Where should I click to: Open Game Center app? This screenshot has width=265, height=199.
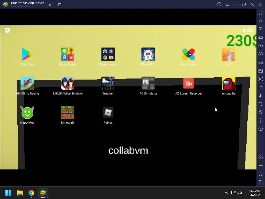coord(68,54)
